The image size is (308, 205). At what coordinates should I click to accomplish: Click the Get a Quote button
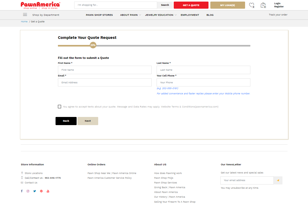click(x=191, y=5)
